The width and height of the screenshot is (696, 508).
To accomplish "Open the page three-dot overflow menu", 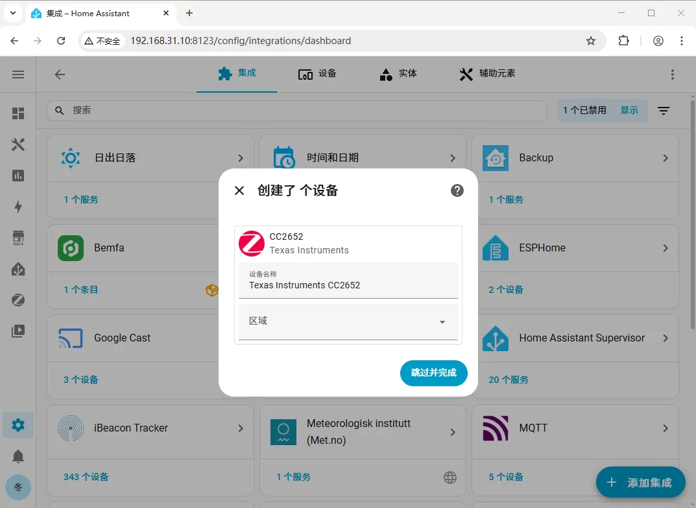I will [673, 75].
